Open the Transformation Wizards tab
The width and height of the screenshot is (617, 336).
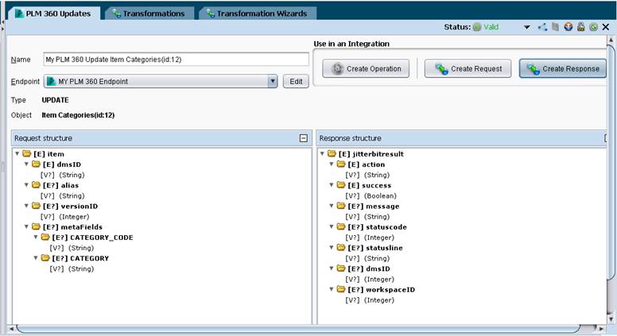coord(258,14)
